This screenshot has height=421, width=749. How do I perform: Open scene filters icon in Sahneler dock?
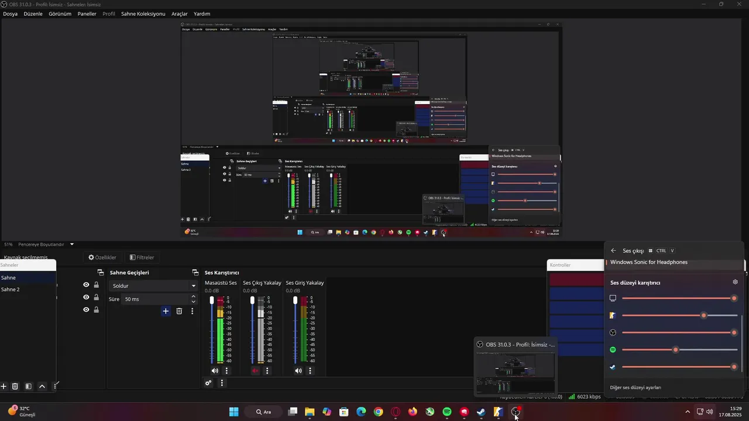click(x=28, y=387)
